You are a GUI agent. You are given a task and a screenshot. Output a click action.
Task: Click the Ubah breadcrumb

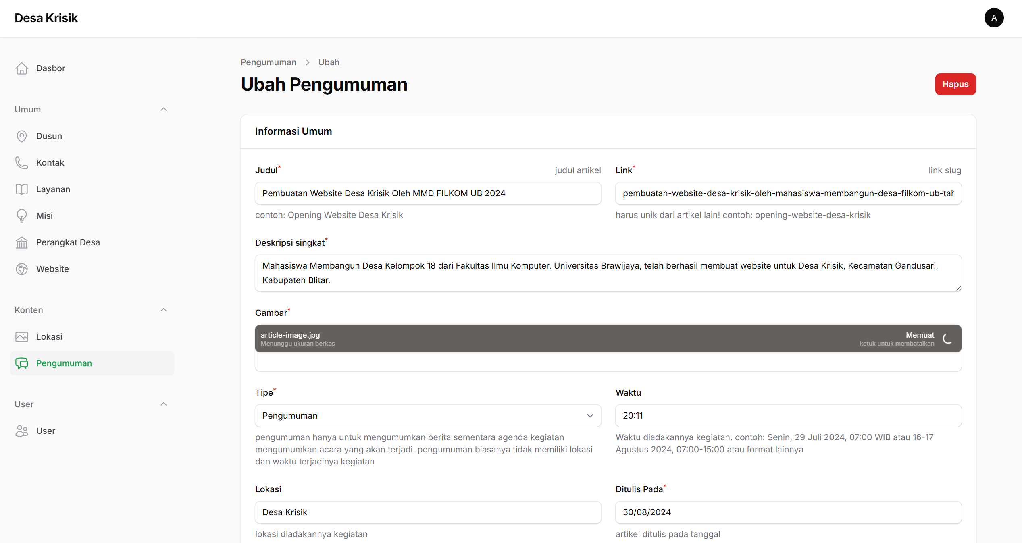tap(329, 62)
